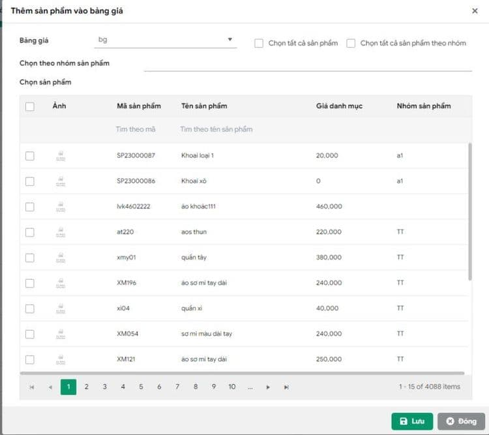
Task: Close the dialog with X icon
Action: pos(474,11)
